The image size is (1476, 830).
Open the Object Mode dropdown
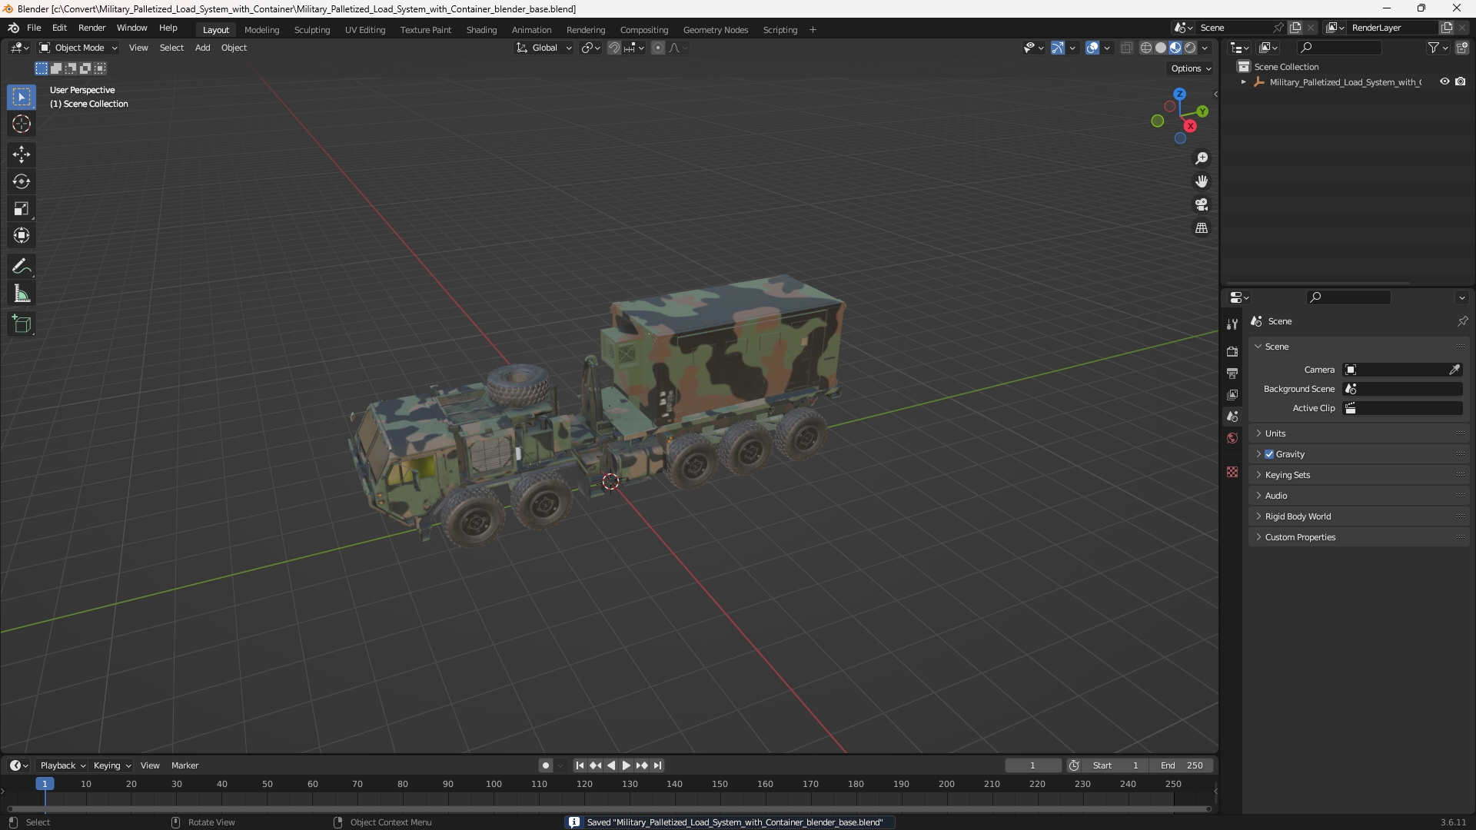[x=78, y=48]
